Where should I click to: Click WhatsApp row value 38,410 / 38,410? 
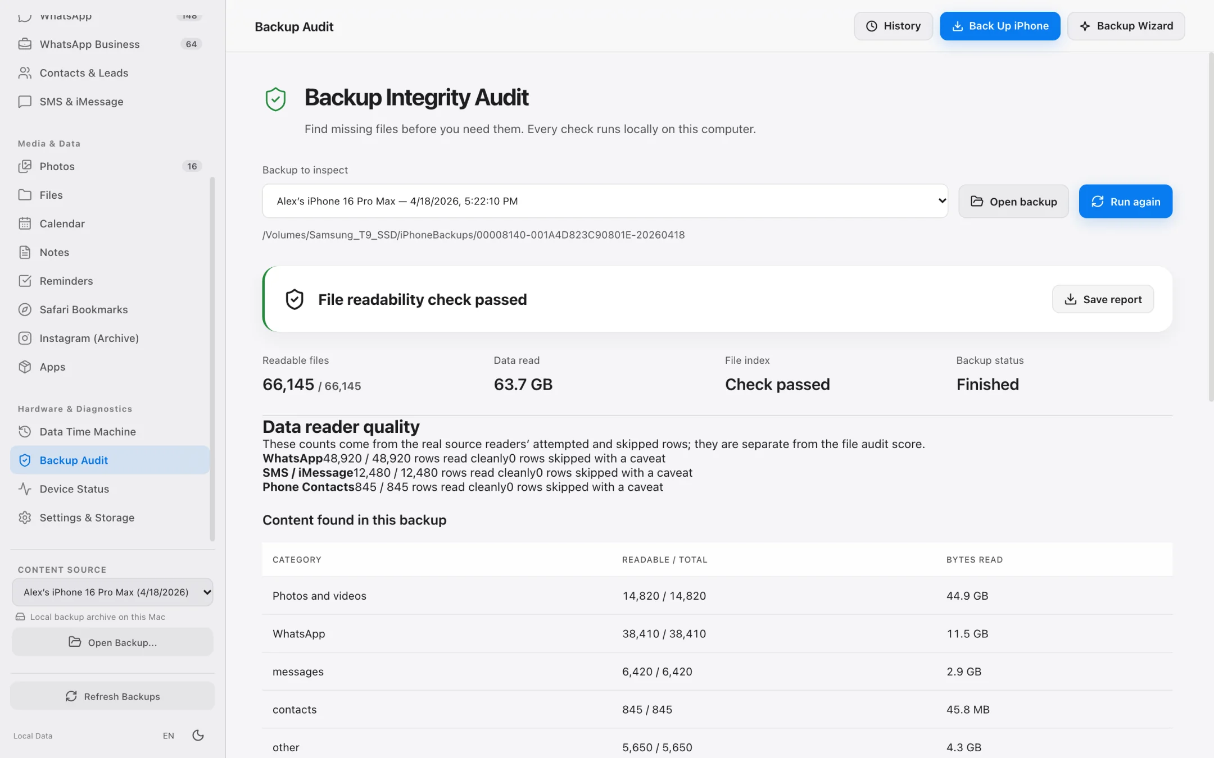(664, 633)
